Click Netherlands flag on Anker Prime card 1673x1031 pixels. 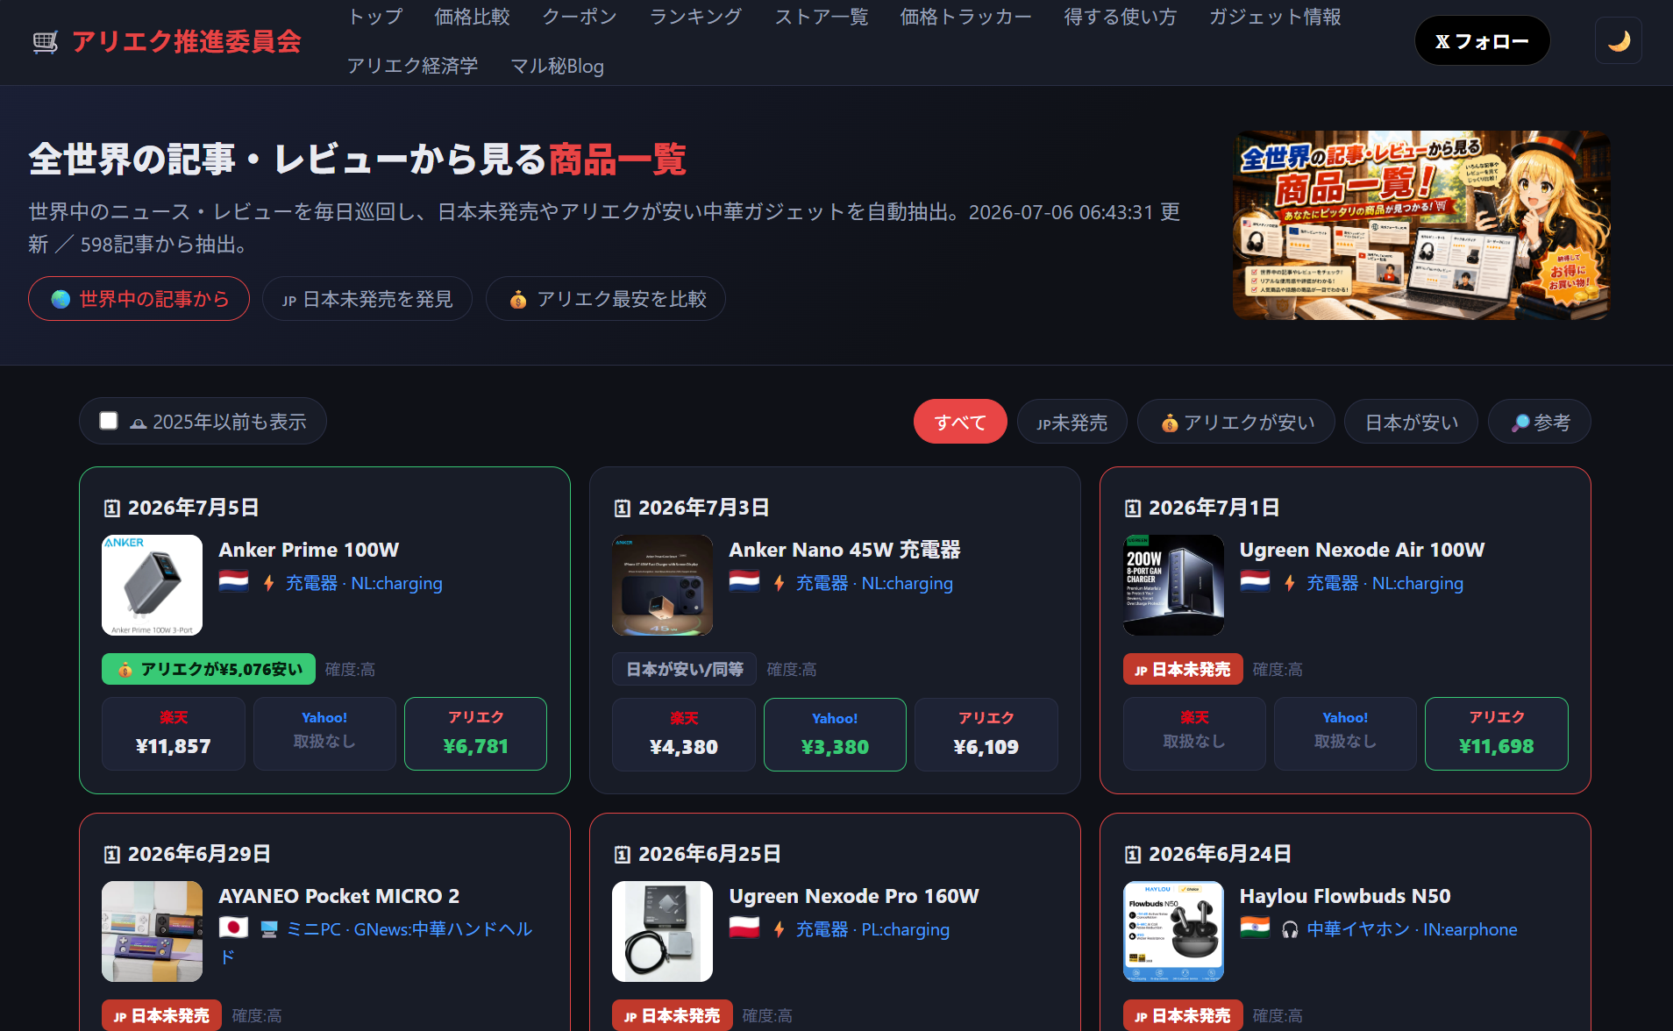coord(233,582)
